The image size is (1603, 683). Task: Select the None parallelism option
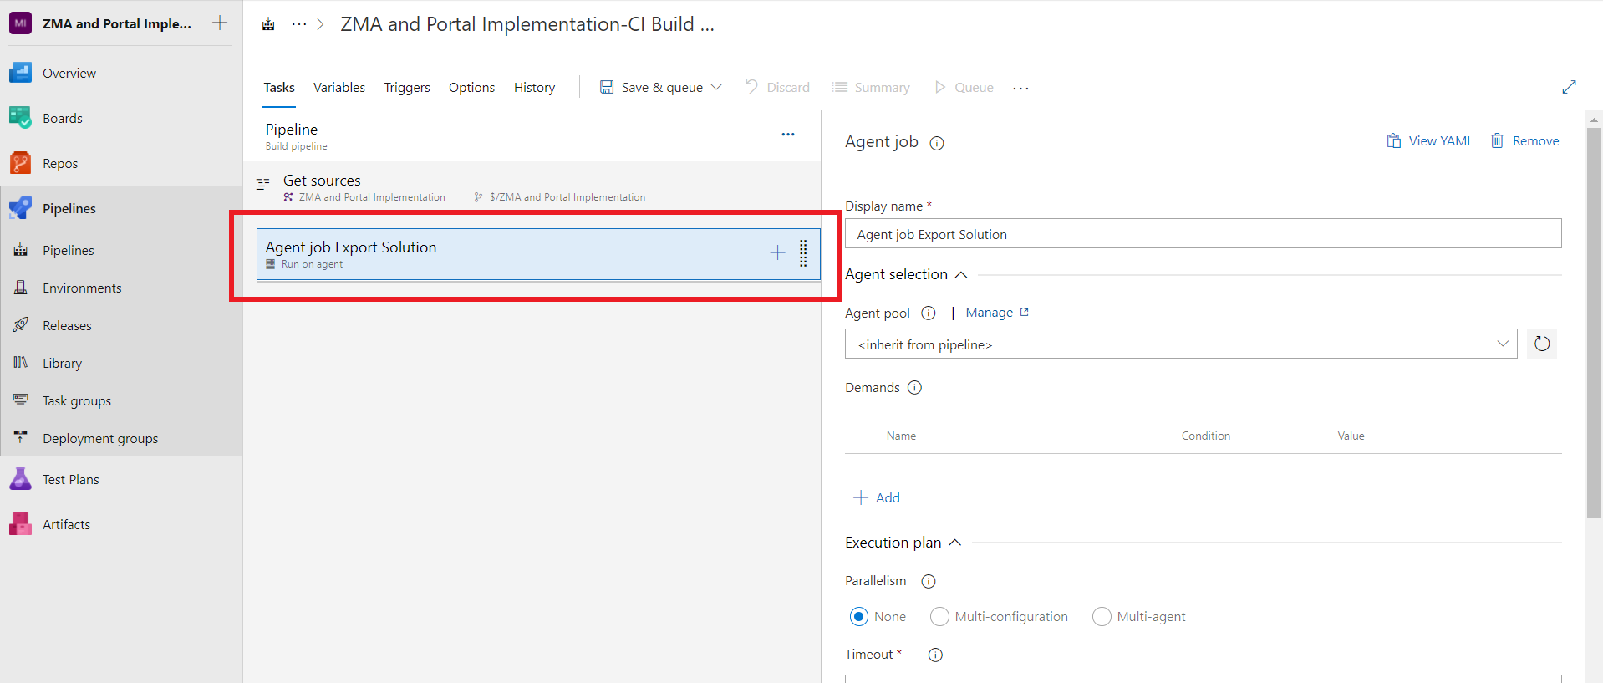[x=859, y=617]
